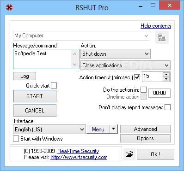The height and width of the screenshot is (171, 184).
Task: Tick the Onetime action checkbox
Action: (144, 97)
